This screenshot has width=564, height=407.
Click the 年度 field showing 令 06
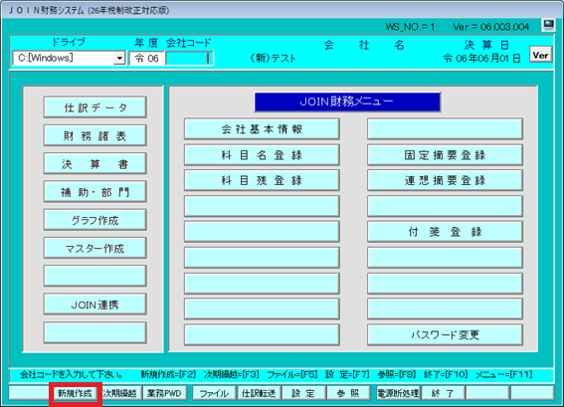click(x=147, y=59)
